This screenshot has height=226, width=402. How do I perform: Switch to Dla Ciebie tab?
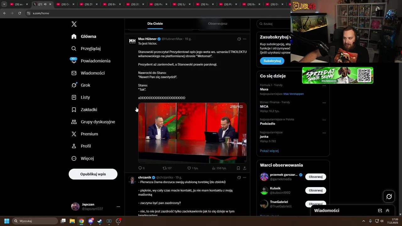(x=155, y=24)
